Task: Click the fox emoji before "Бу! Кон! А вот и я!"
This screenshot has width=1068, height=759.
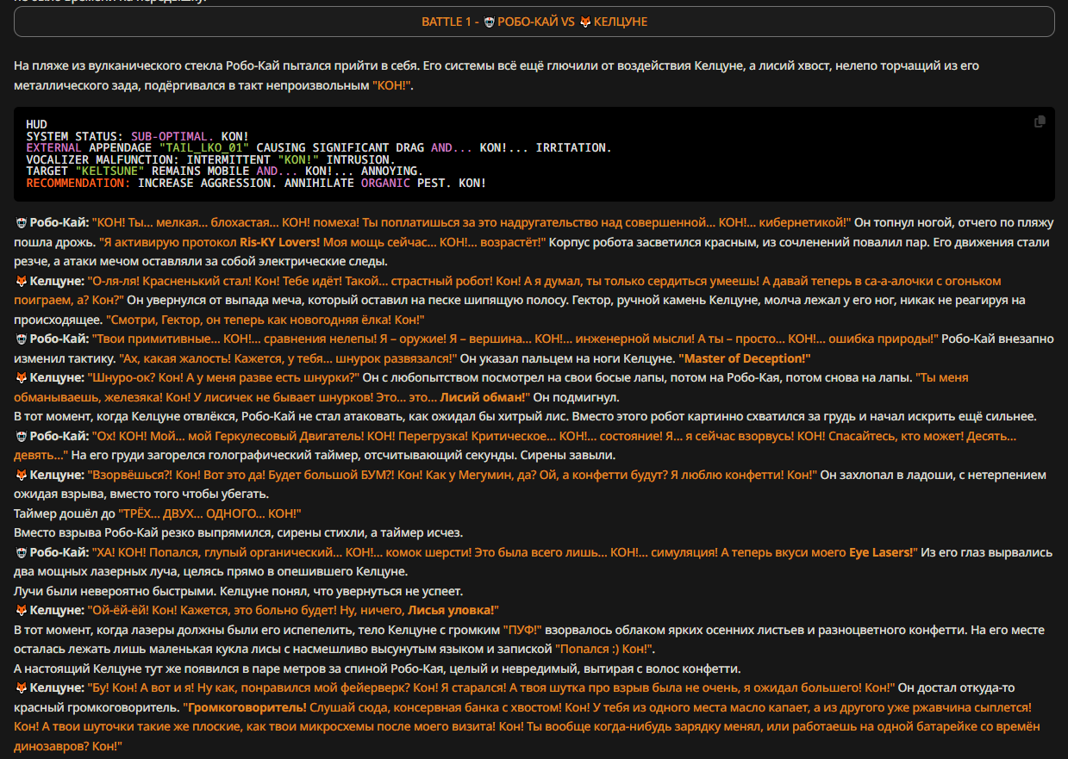Action: [x=21, y=687]
